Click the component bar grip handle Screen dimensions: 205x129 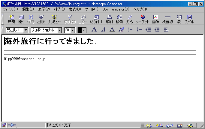[143, 125]
